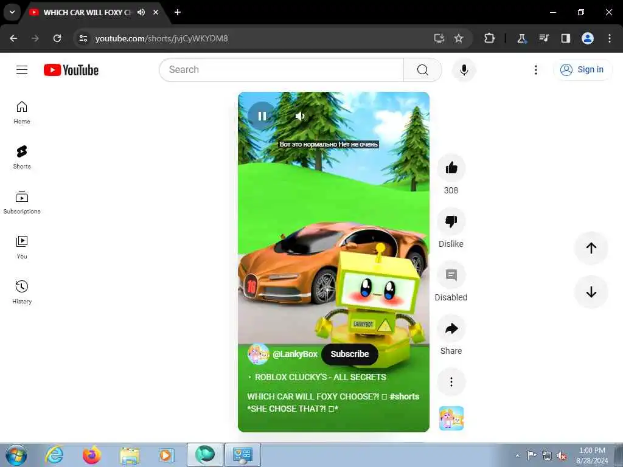Pause the Short with the pause button
The width and height of the screenshot is (623, 467).
pos(262,116)
